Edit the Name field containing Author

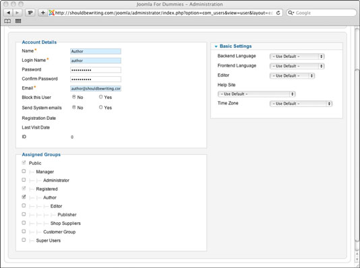pyautogui.click(x=96, y=51)
